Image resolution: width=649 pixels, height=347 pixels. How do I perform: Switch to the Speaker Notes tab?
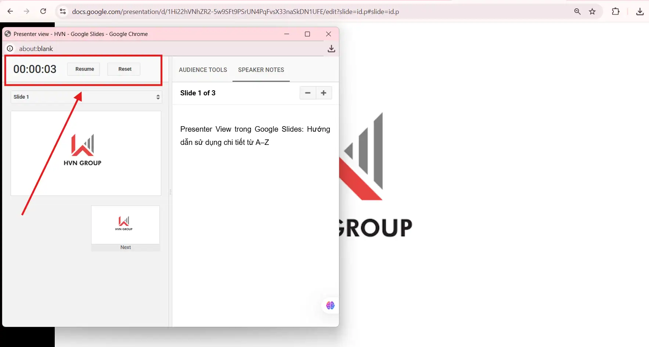coord(261,70)
